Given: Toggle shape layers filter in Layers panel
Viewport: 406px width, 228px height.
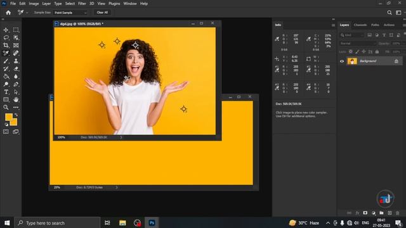Looking at the screenshot, I should tap(391, 35).
